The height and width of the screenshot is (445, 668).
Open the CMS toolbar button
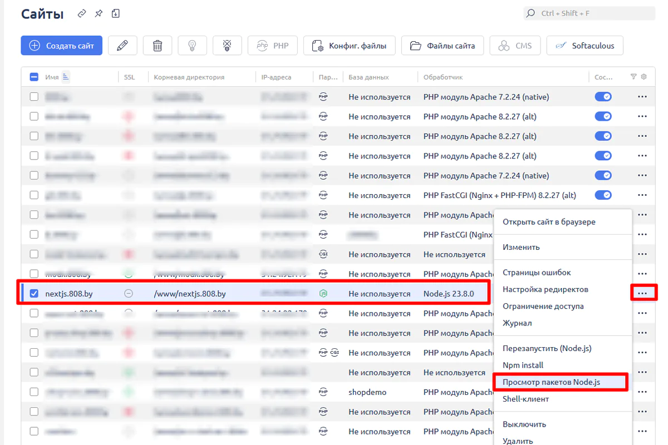click(515, 46)
